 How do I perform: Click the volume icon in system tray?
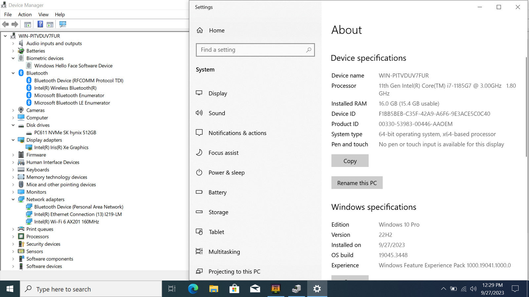pyautogui.click(x=473, y=289)
